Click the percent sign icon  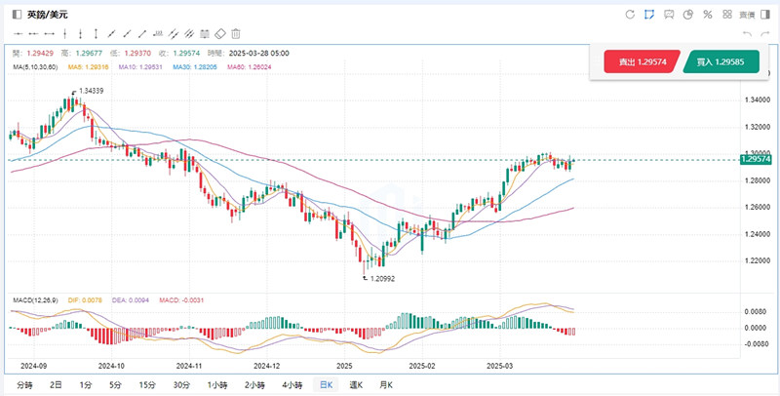pos(707,15)
